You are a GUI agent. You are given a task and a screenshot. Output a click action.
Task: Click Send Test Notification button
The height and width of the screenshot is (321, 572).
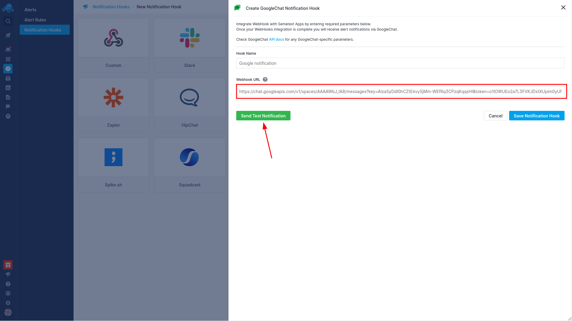(263, 116)
